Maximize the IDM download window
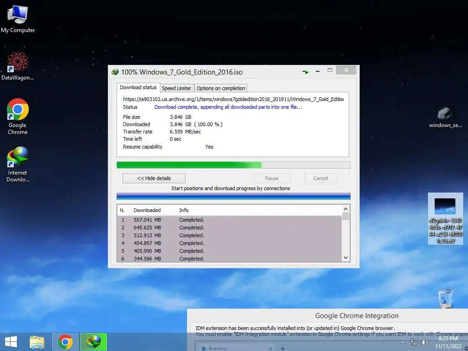Screen dimensions: 468x351 click(330, 70)
